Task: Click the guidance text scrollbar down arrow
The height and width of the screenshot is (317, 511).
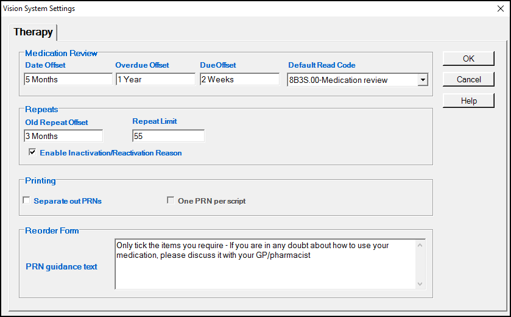Action: (x=420, y=283)
